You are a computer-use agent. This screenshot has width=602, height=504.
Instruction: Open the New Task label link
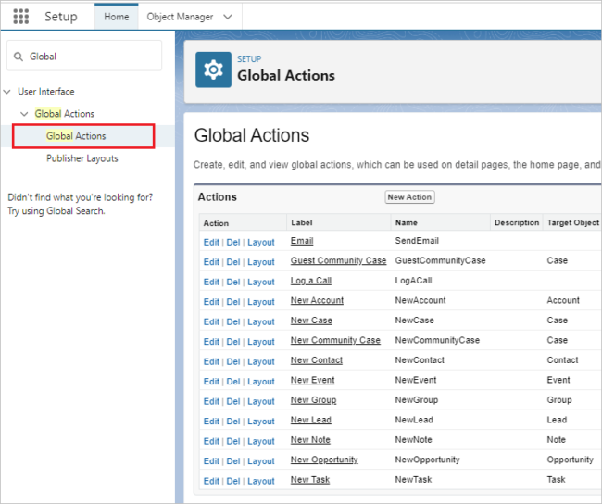point(310,480)
